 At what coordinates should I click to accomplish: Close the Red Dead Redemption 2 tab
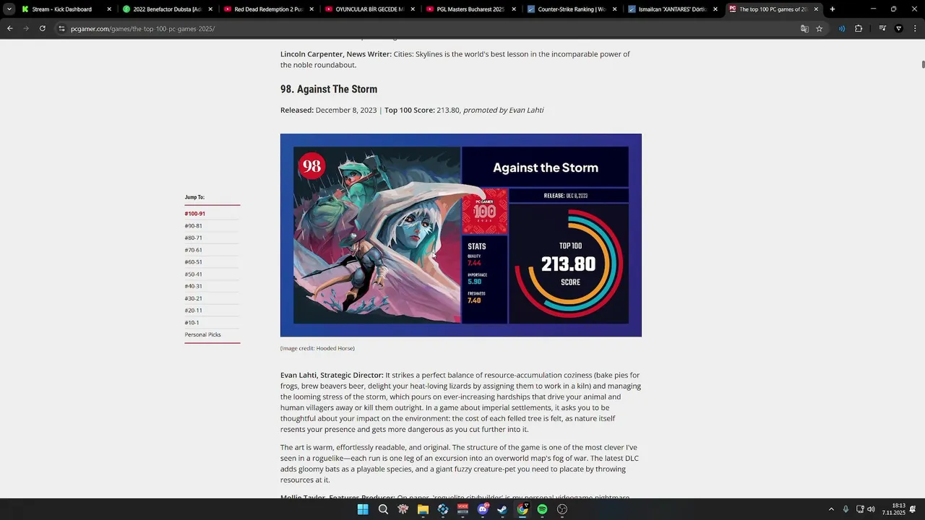(x=311, y=9)
